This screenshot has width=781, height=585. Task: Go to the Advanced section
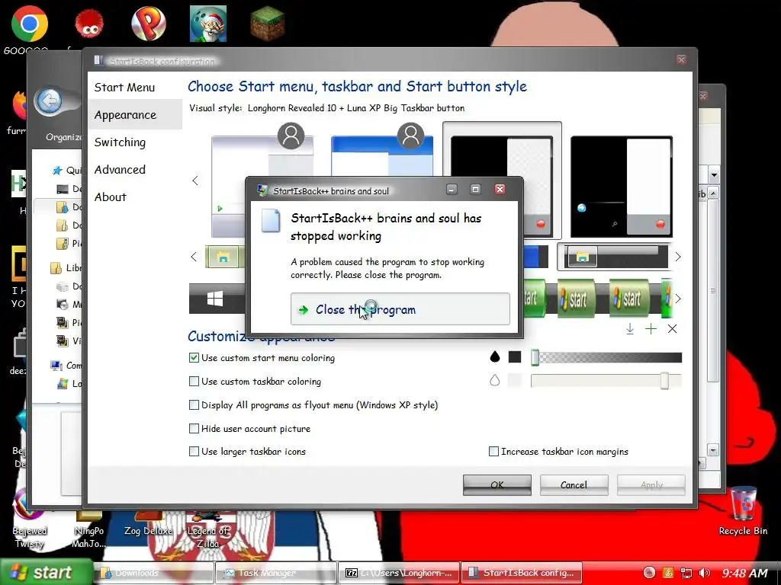tap(120, 170)
